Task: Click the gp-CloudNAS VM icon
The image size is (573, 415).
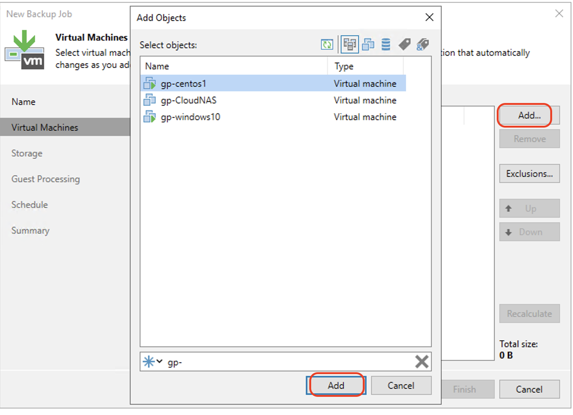Action: [x=150, y=100]
